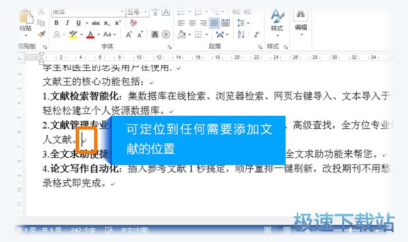Viewport: 408px width, 242px height.
Task: Open the 字体 font dialog launcher
Action: (170, 47)
